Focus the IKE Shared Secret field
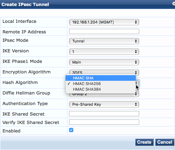Image resolution: width=175 pixels, height=150 pixels. [104, 114]
